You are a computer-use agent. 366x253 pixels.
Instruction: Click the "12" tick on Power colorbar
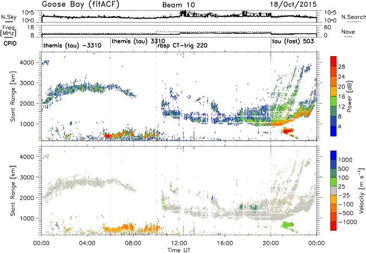point(341,107)
